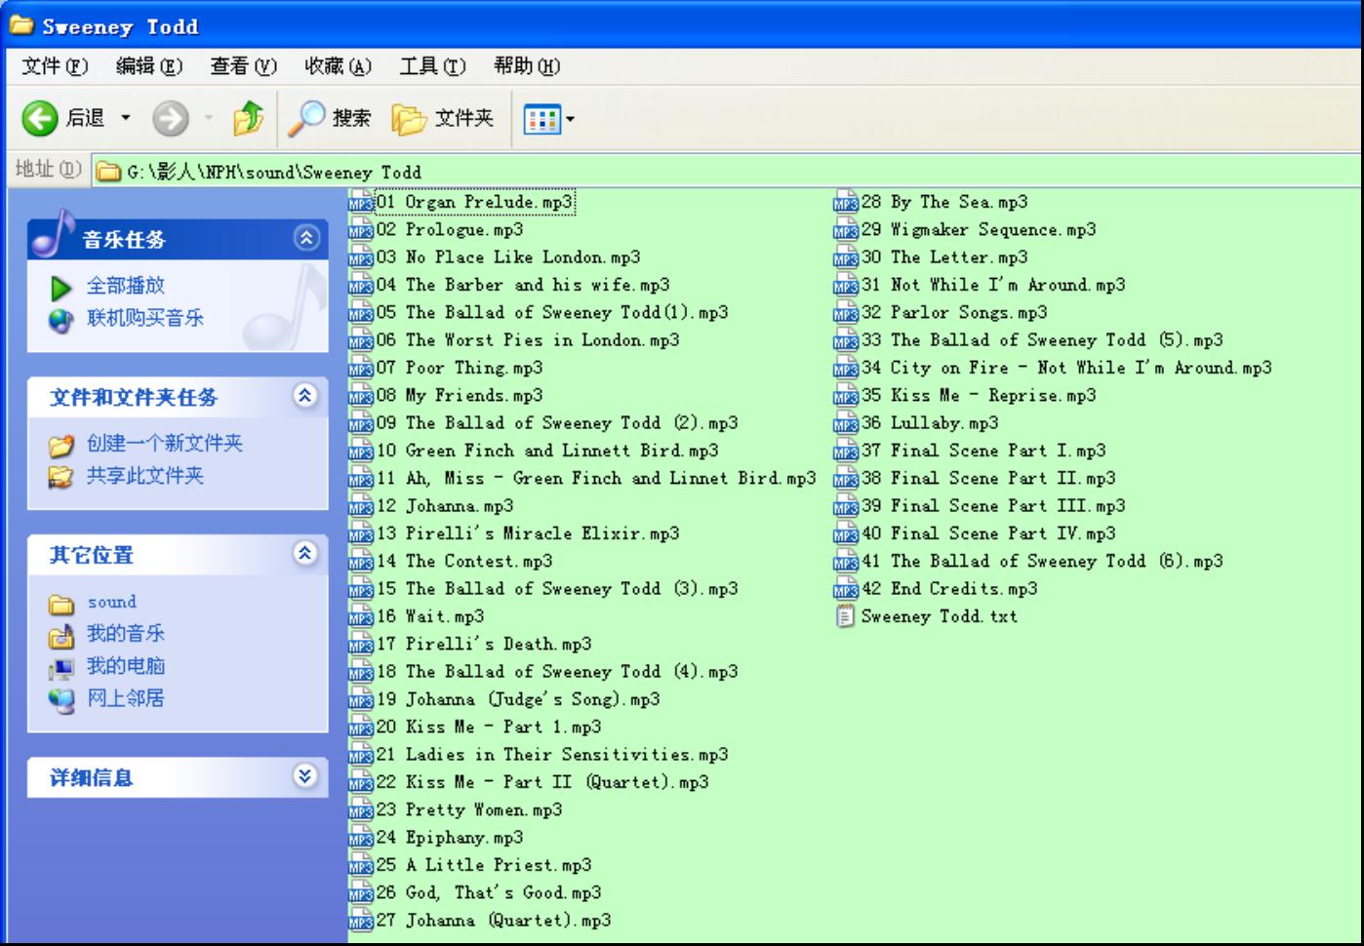Open the Search (搜索) magnifier tool
The image size is (1364, 946).
pyautogui.click(x=306, y=118)
